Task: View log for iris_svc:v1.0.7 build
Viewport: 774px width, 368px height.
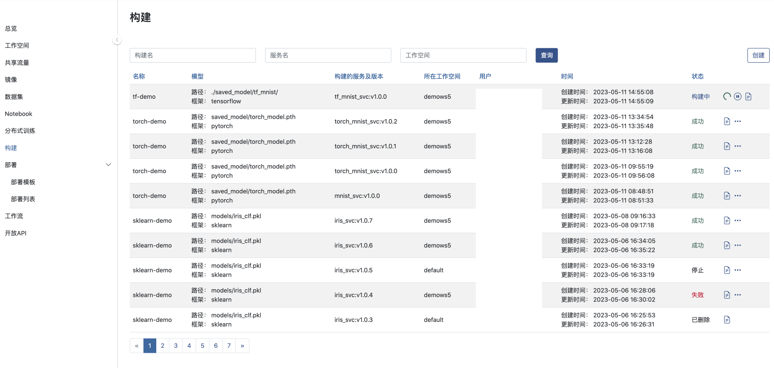Action: tap(727, 221)
